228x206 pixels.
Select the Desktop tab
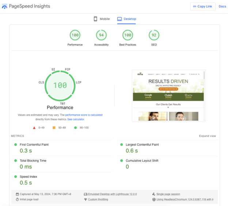(126, 19)
